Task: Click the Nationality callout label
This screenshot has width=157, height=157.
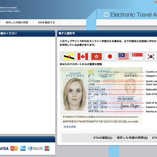Action: tap(152, 89)
